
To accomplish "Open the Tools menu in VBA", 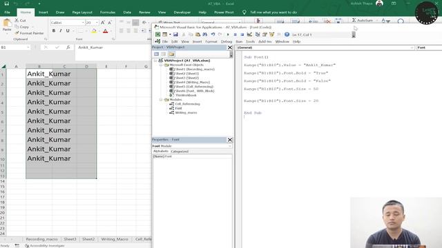I will 250,41.
